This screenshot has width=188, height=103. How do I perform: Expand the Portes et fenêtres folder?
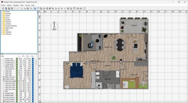pos(2,26)
